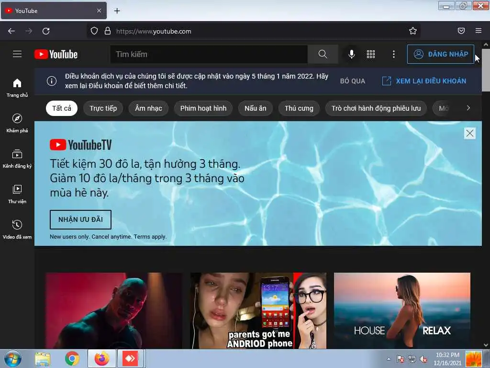Reload the page in Firefox

46,31
